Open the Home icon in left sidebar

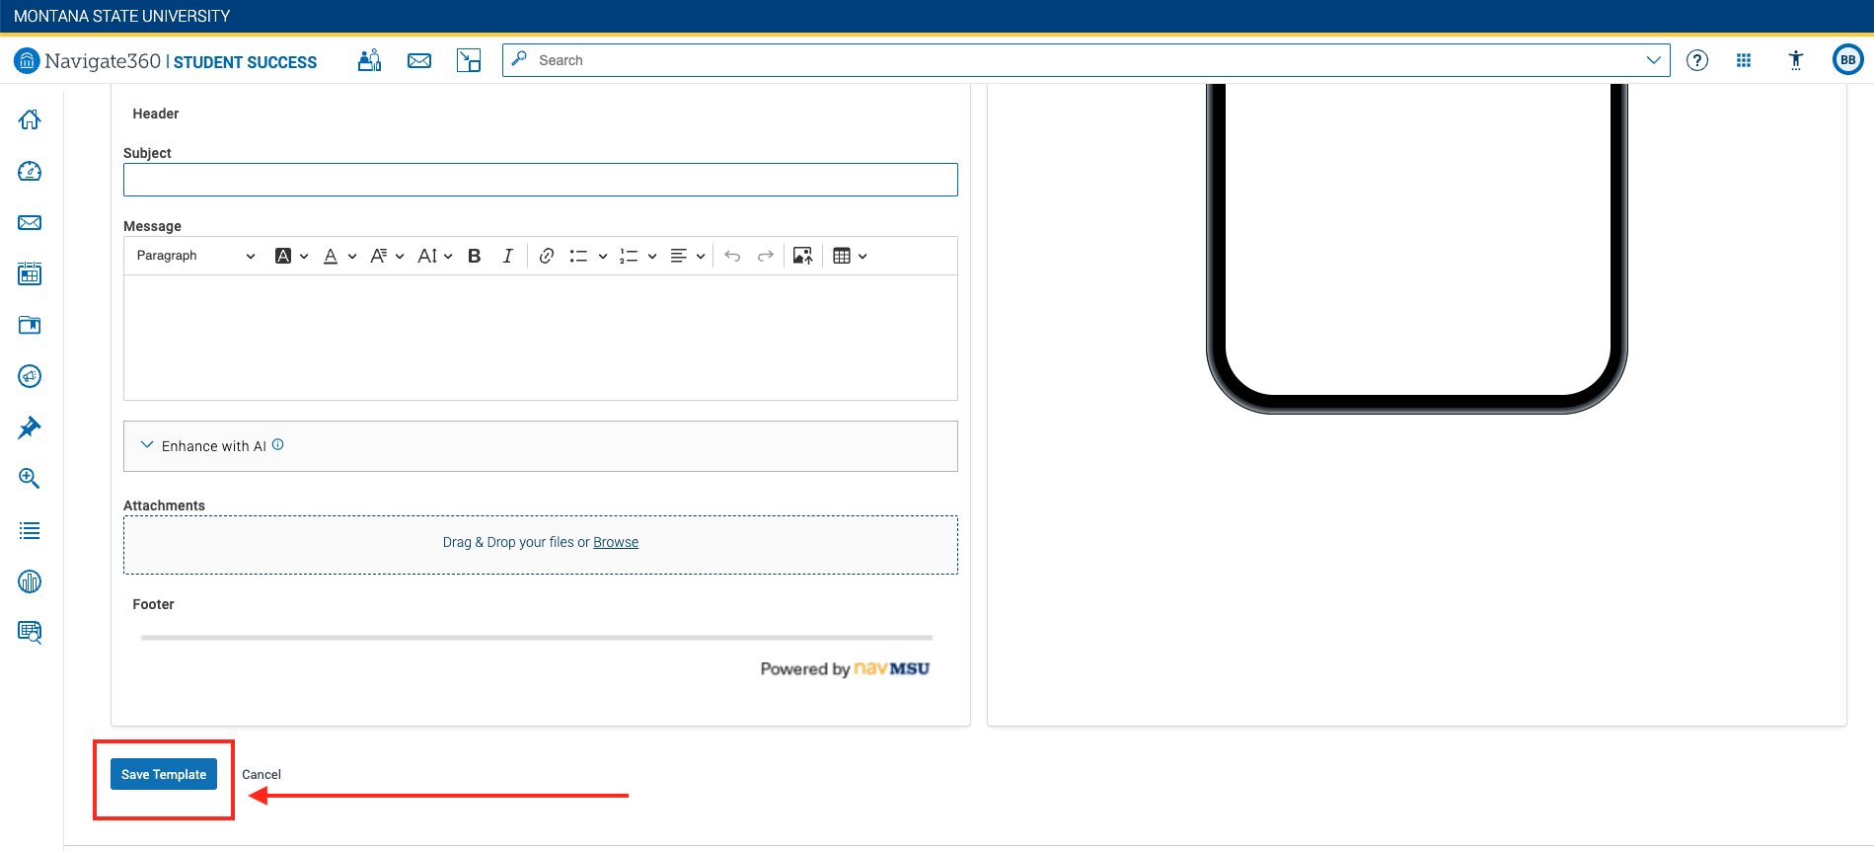30,119
